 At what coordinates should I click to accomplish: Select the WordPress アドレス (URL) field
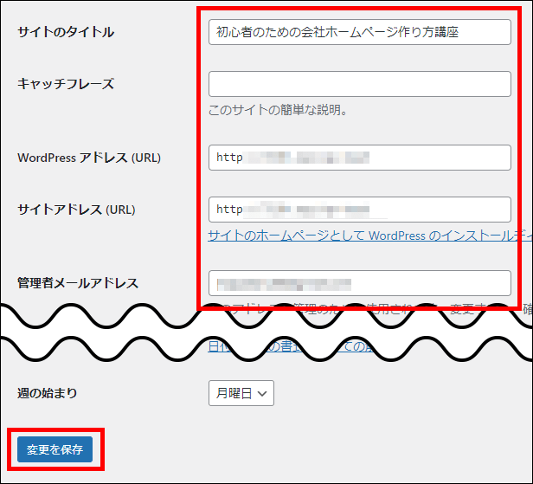click(360, 158)
